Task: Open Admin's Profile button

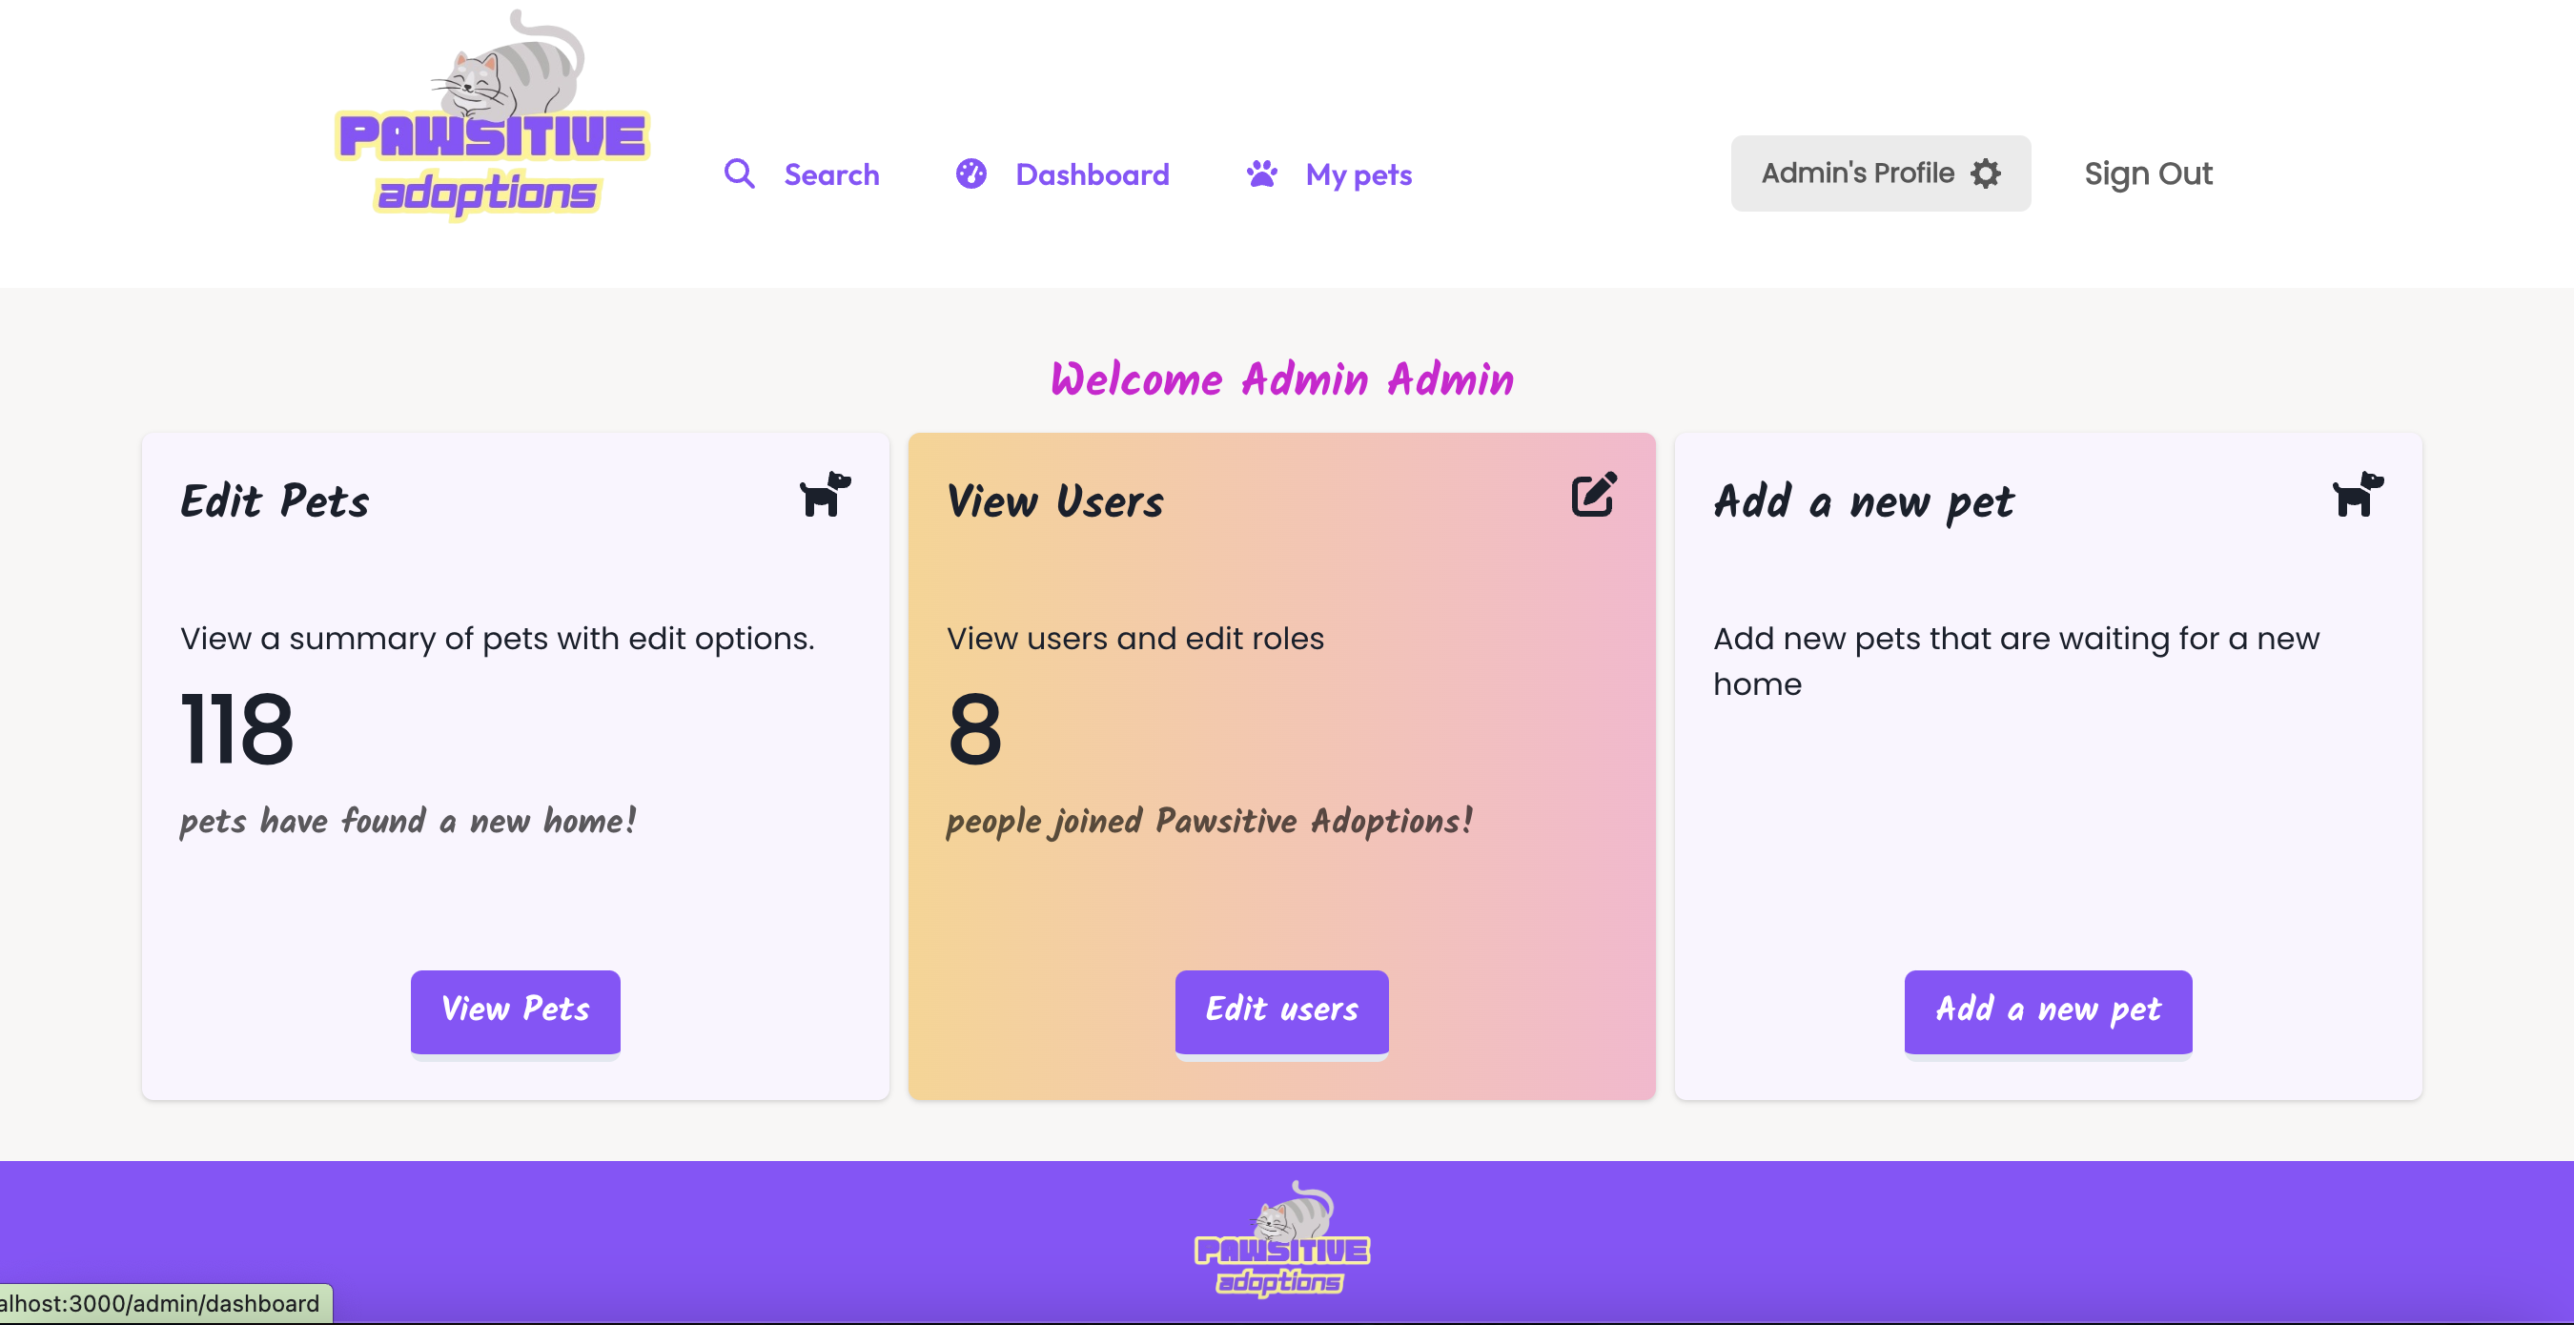Action: 1881,173
